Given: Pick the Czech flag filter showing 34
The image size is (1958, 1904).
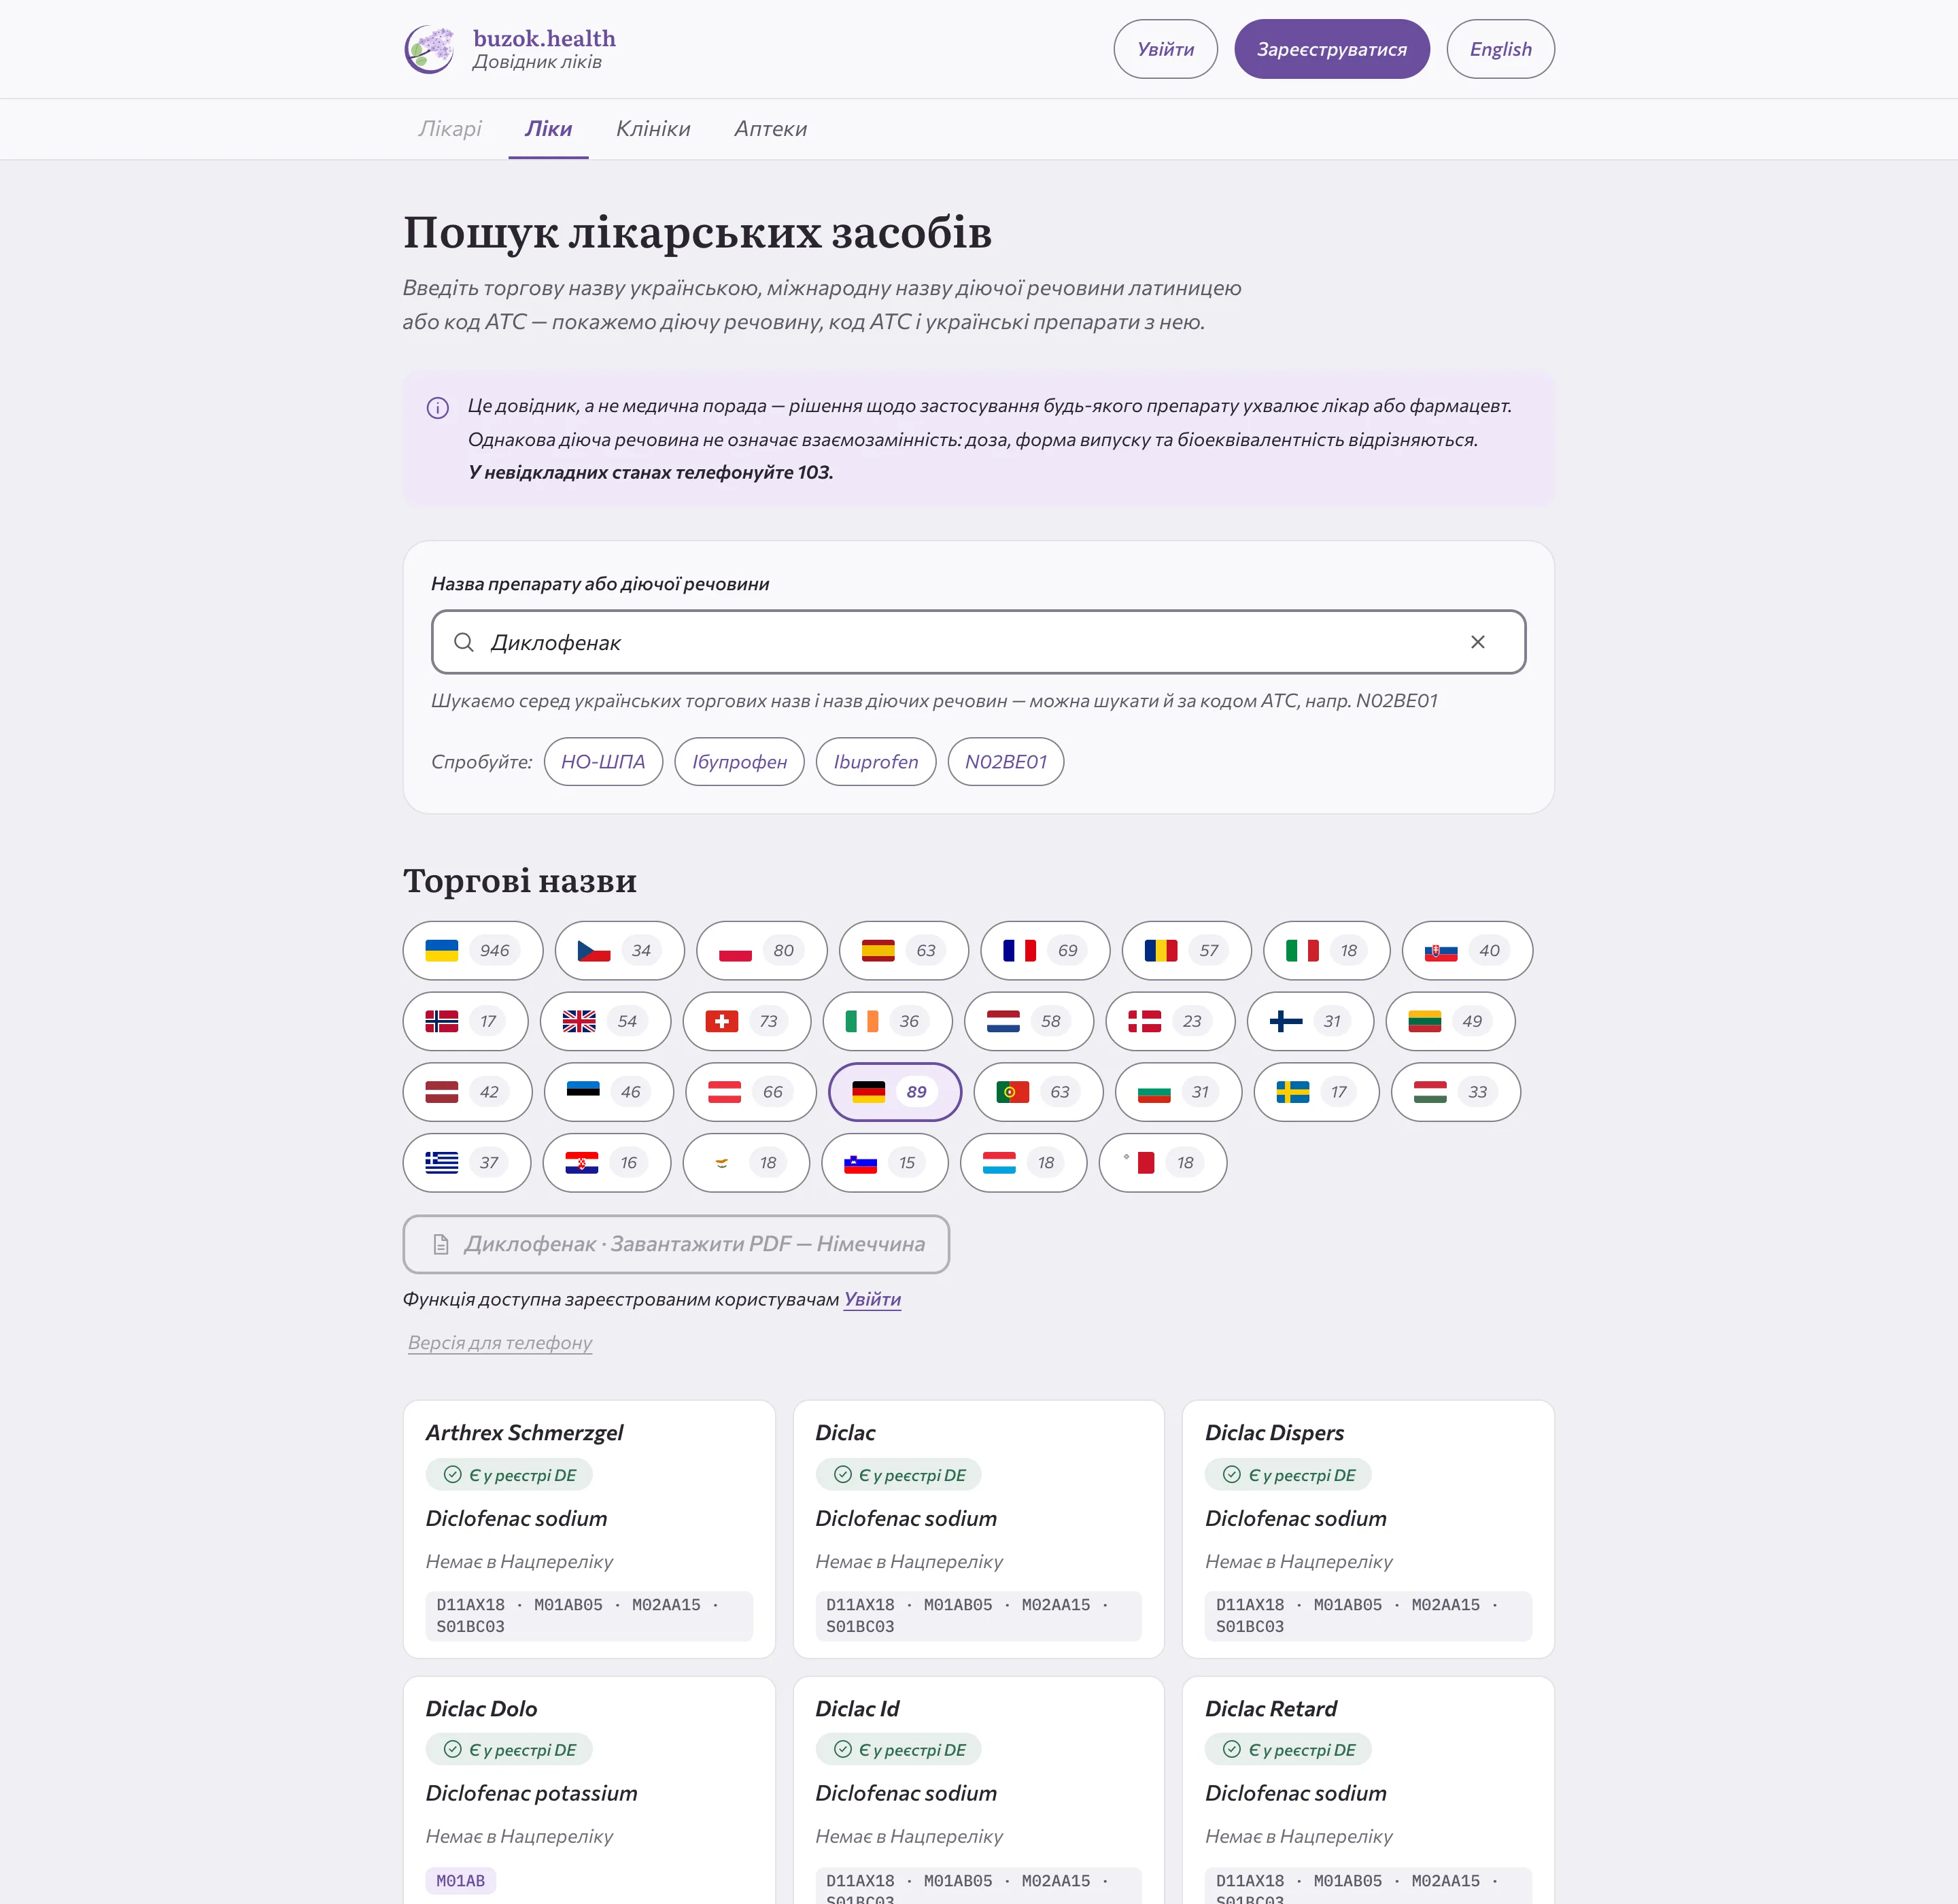Looking at the screenshot, I should (x=620, y=950).
